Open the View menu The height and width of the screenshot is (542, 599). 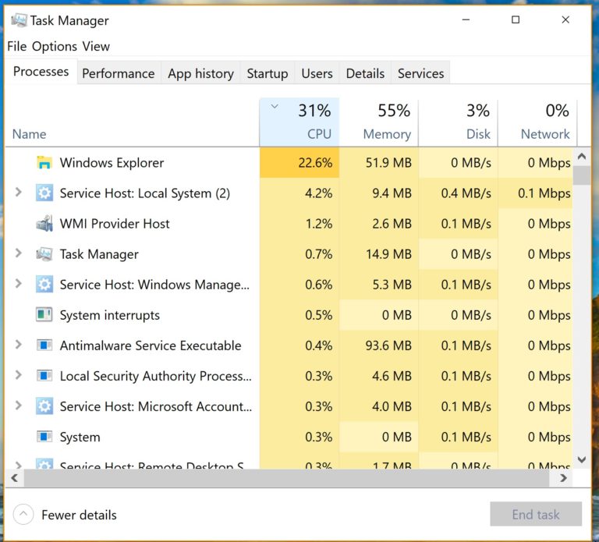tap(96, 46)
